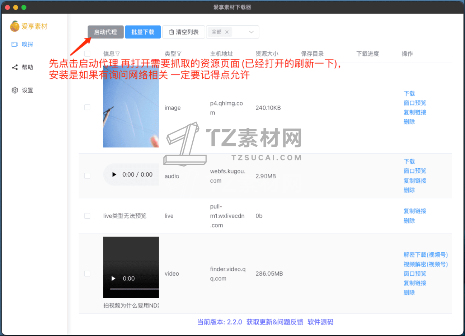This screenshot has width=465, height=336.
Task: Click 复制链接 for the live row
Action: 415,211
